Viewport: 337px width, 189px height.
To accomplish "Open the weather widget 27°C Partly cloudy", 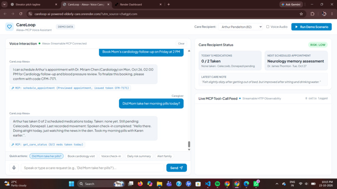I will 15,184.
